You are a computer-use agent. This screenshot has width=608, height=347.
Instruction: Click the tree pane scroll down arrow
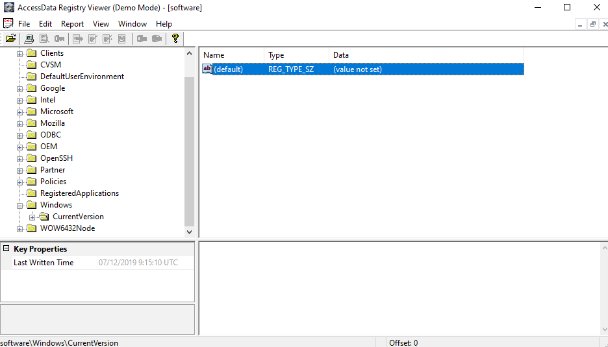tap(189, 232)
